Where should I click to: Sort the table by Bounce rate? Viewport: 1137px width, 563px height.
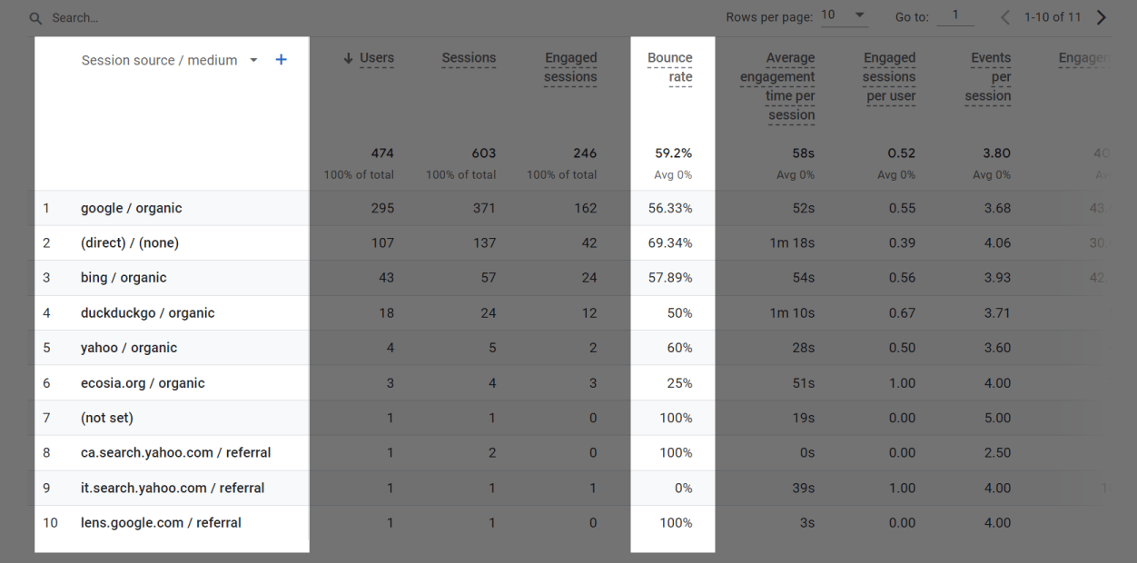(671, 66)
